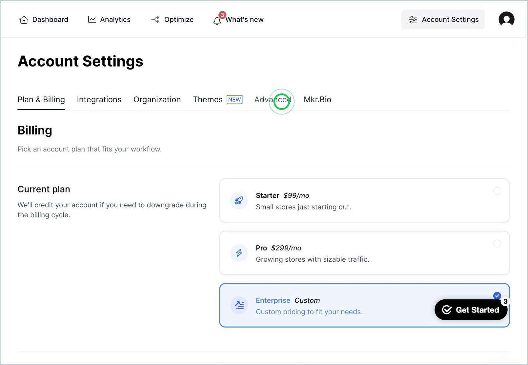Viewport: 528px width, 365px height.
Task: Click the Pro $299/mo plan title
Action: 278,248
